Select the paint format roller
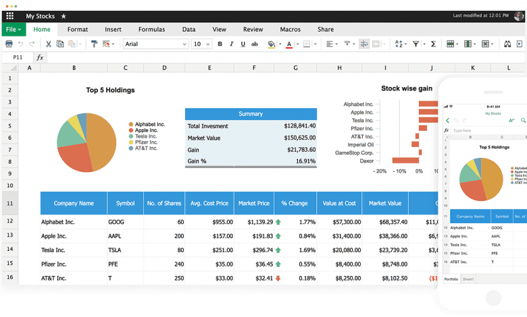527x317 pixels. [x=94, y=44]
